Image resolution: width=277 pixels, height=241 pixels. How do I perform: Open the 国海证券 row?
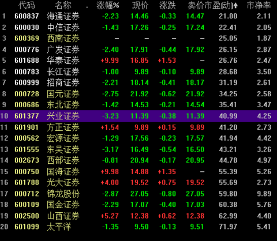tap(138, 172)
